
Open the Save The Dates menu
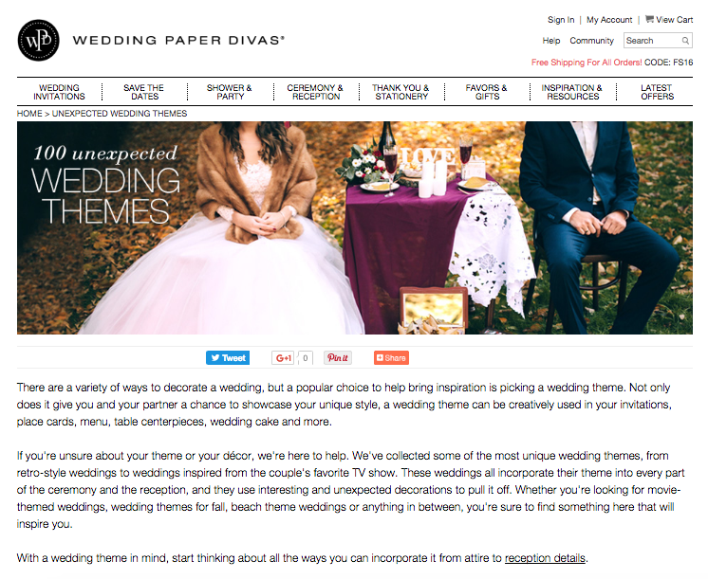pos(144,92)
